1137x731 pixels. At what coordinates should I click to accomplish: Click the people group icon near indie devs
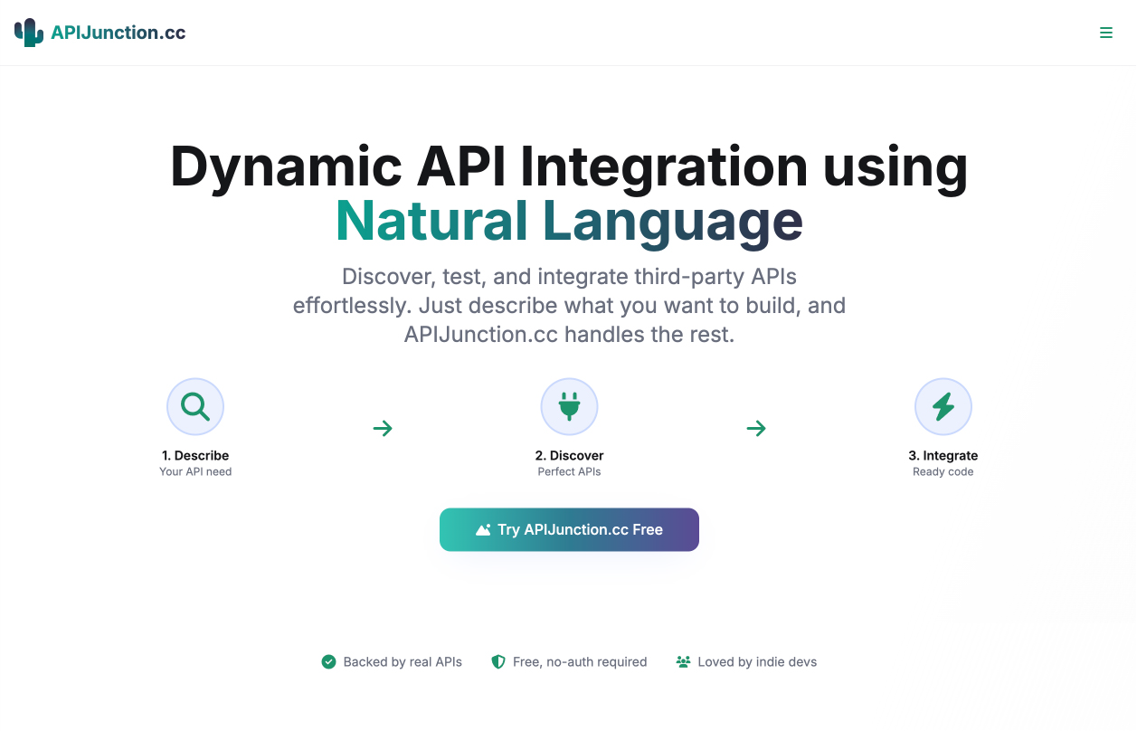click(x=683, y=662)
